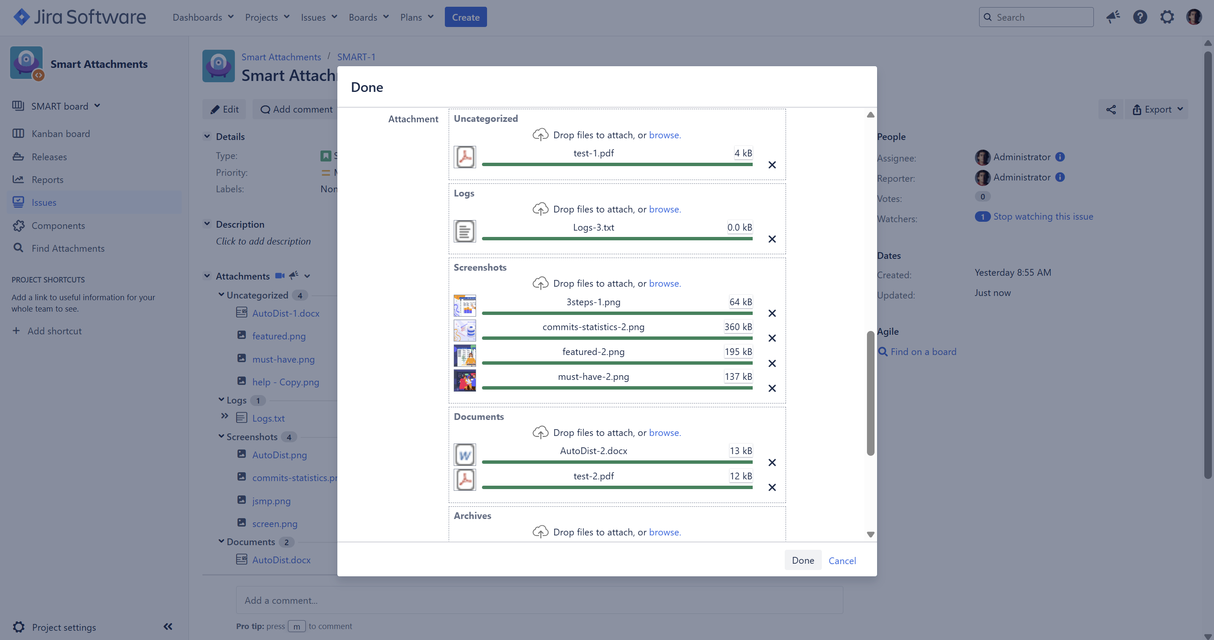Click the video camera icon beside Attachments

click(280, 276)
